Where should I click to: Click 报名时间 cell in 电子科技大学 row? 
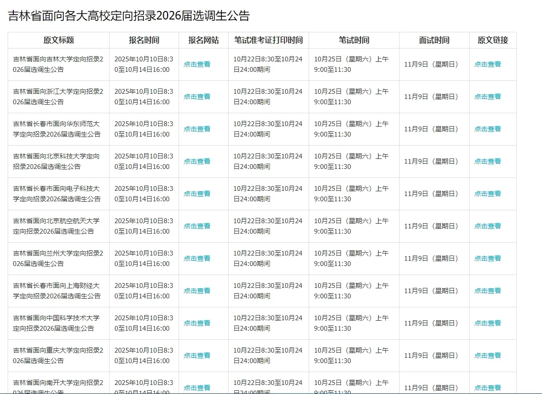[144, 194]
